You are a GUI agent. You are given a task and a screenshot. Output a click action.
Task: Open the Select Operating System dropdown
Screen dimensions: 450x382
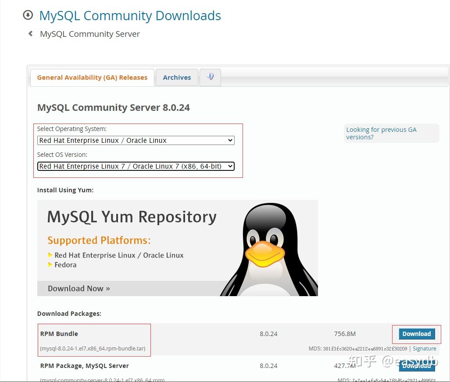(x=136, y=140)
